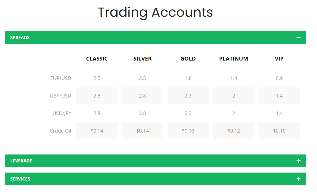Select the Classic account column header

tap(97, 59)
